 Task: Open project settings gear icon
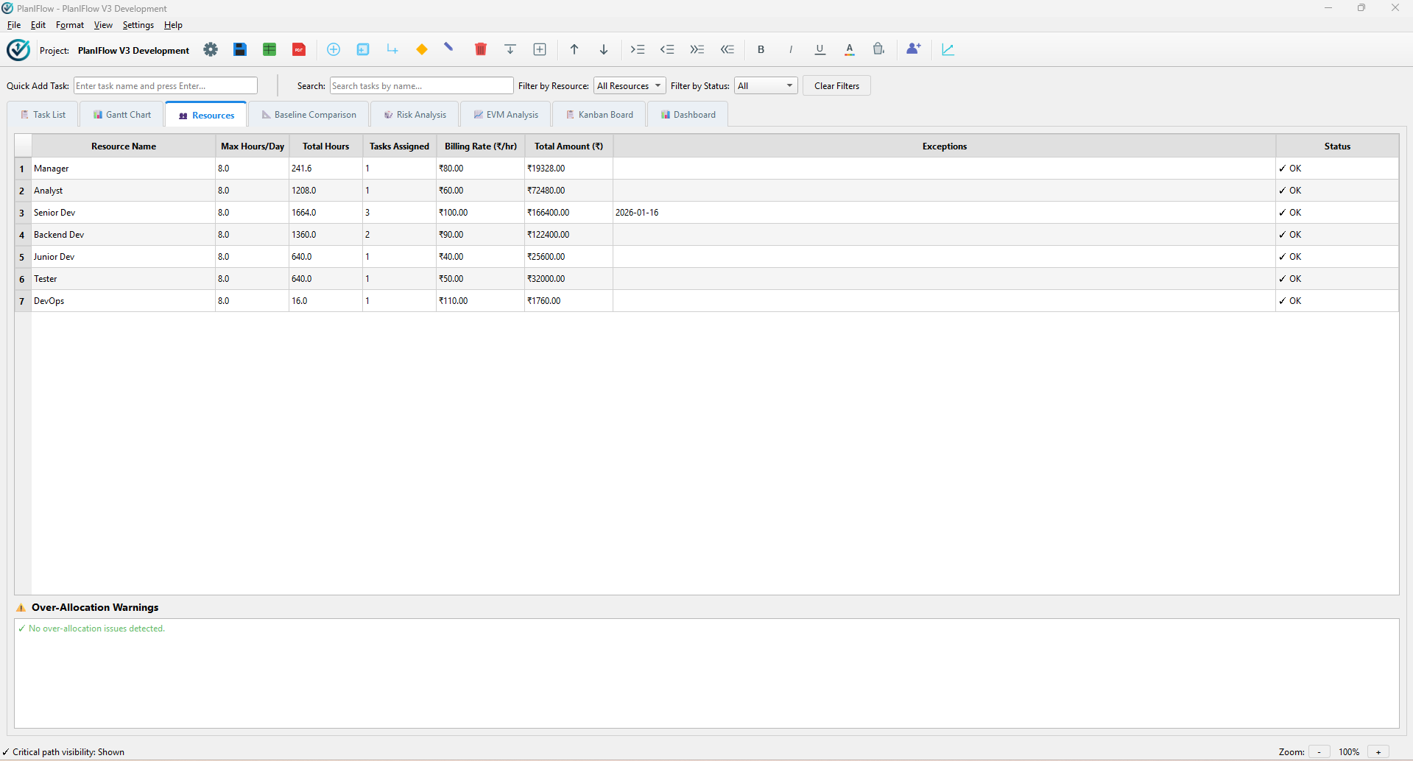click(x=211, y=49)
